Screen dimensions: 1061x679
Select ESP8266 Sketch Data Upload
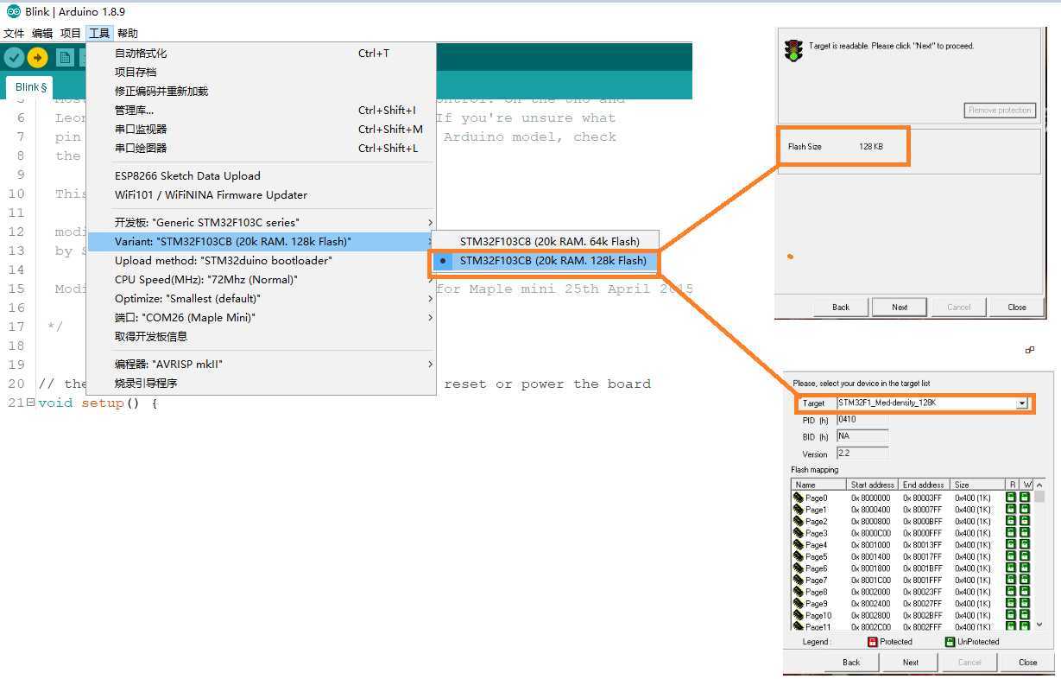(261, 175)
